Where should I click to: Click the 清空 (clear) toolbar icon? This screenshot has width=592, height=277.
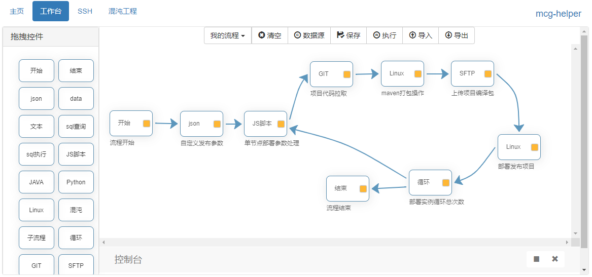tap(262, 35)
